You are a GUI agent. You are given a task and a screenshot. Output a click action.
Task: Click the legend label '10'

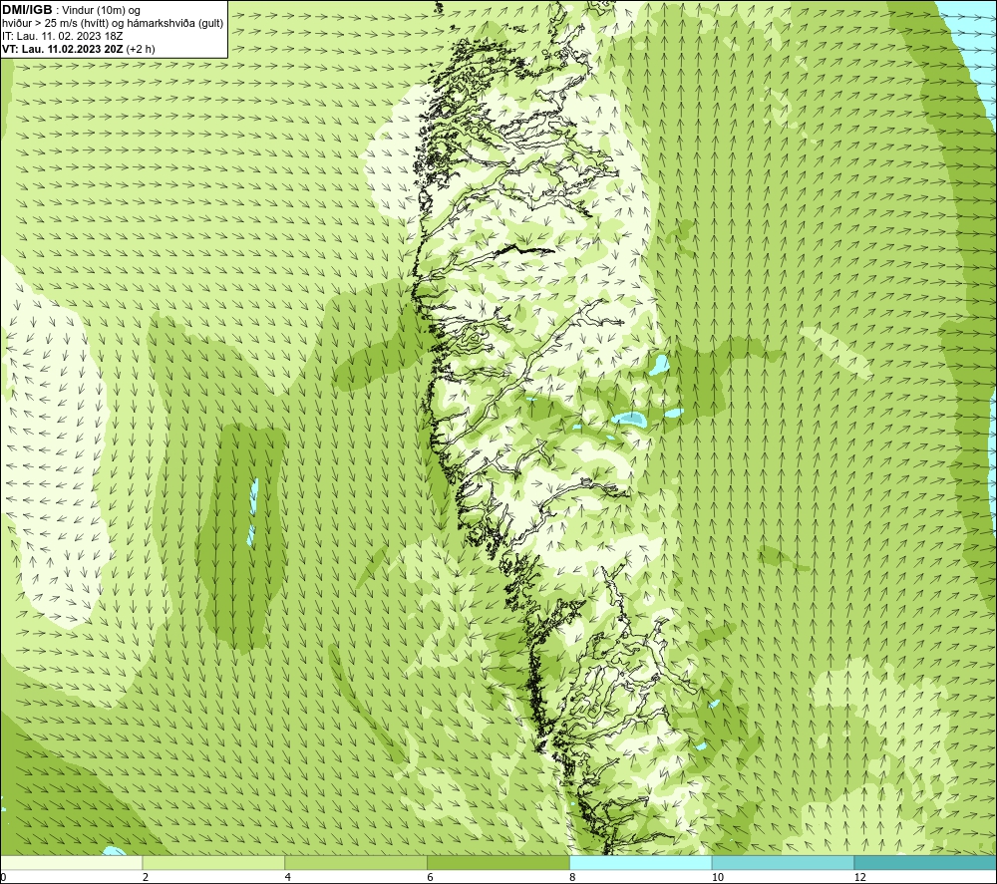[x=717, y=877]
